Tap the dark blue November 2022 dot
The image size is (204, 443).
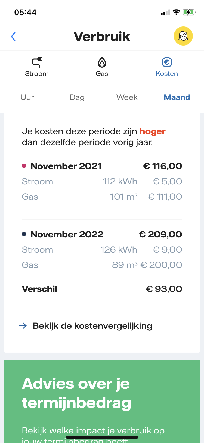click(24, 234)
